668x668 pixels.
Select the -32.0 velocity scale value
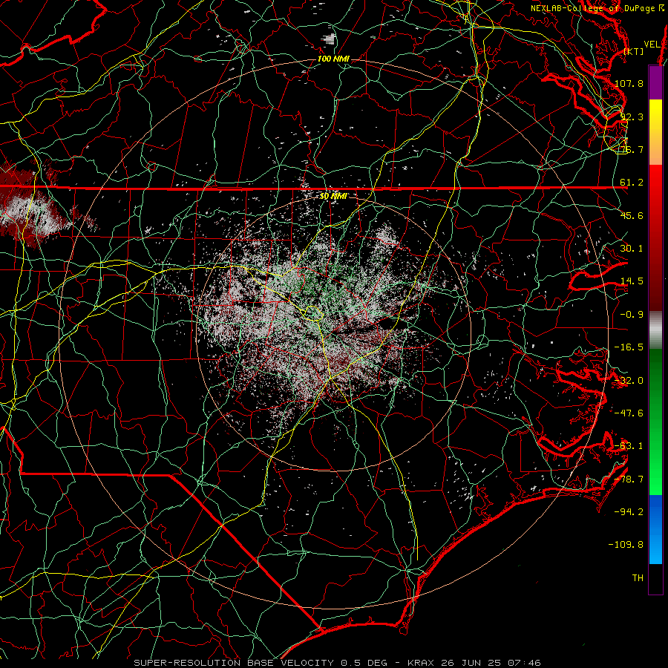pyautogui.click(x=629, y=381)
